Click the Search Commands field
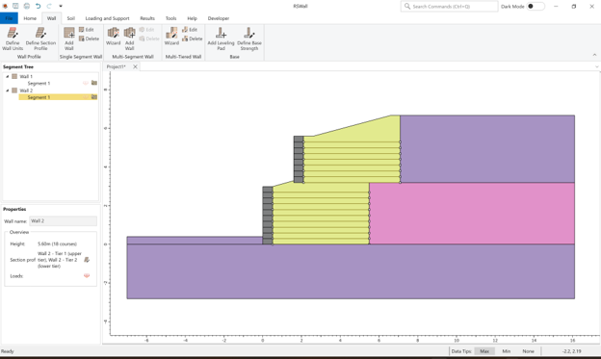 (449, 6)
